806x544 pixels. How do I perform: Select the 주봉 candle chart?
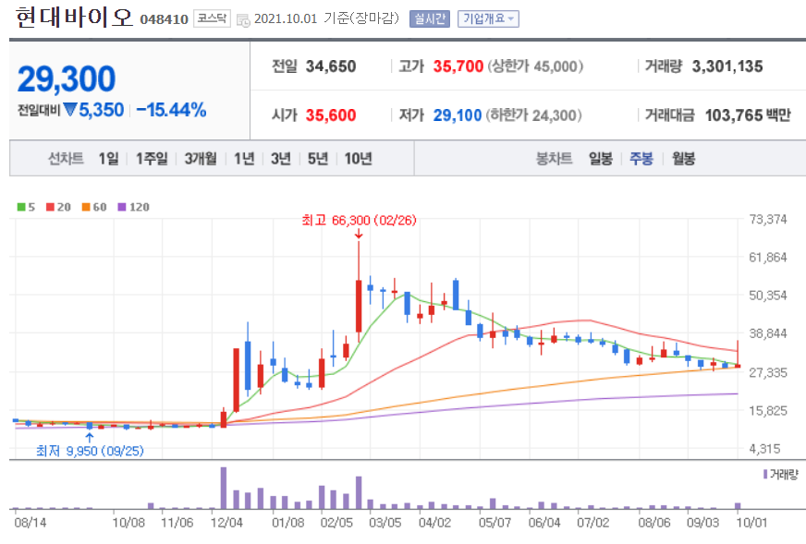(641, 158)
